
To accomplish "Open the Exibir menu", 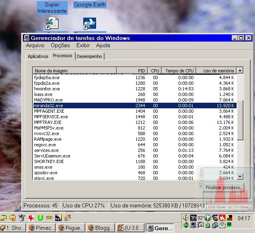I will (x=83, y=45).
